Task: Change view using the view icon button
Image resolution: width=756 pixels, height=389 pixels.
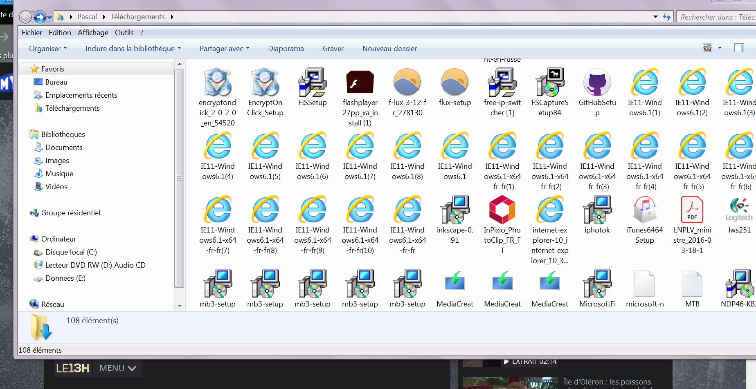Action: 708,48
